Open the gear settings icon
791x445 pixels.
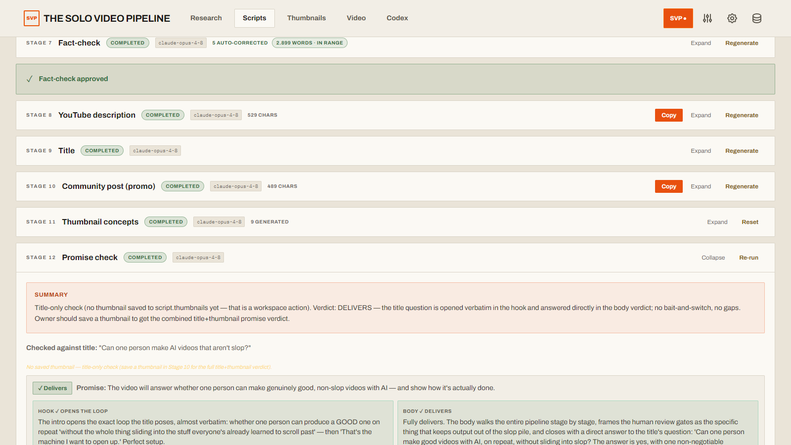pyautogui.click(x=732, y=18)
